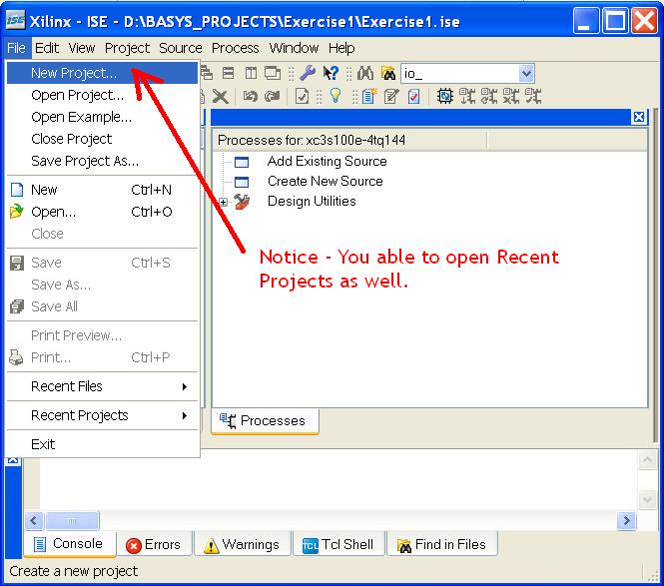Click the light bulb tips icon

pyautogui.click(x=335, y=96)
